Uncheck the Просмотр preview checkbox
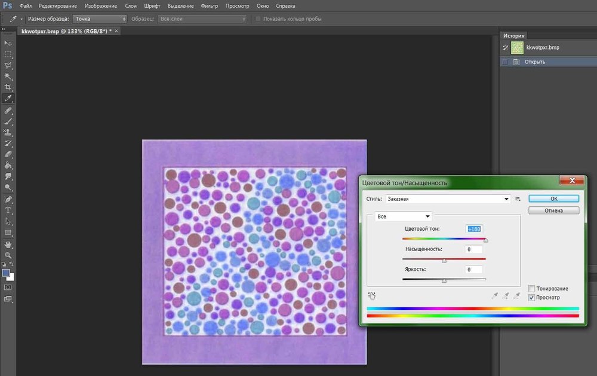Screen dimensions: 597x376 (x=531, y=297)
